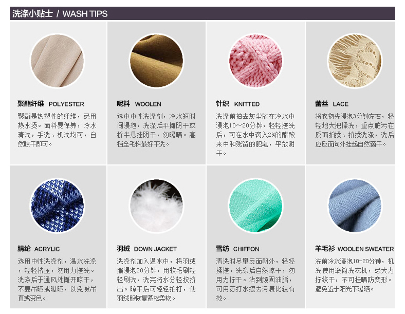Click the pink knitted yarn circle image
This screenshot has width=405, height=314.
[255, 61]
